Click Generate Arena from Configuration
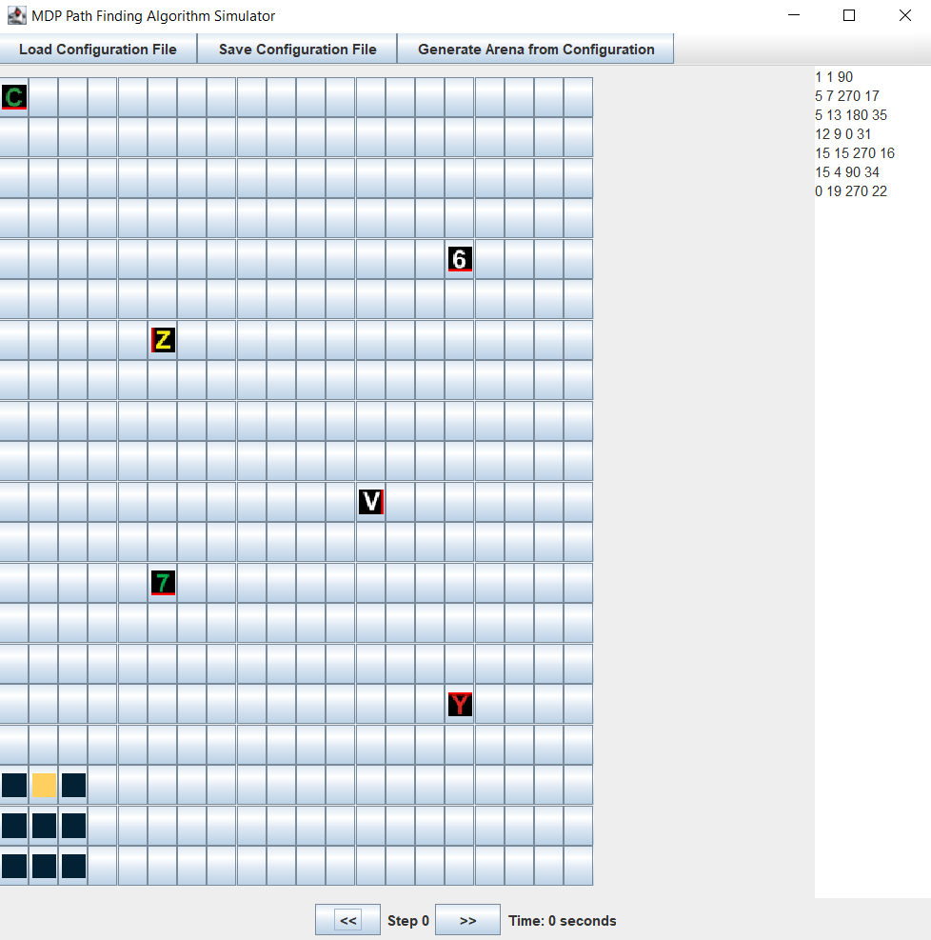Image resolution: width=931 pixels, height=940 pixels. [536, 50]
